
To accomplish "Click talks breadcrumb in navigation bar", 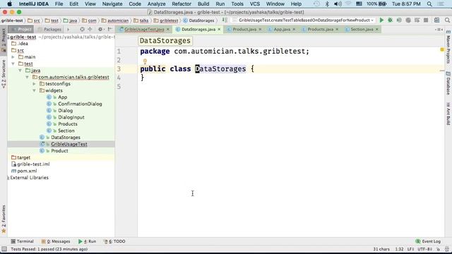I will click(x=143, y=20).
